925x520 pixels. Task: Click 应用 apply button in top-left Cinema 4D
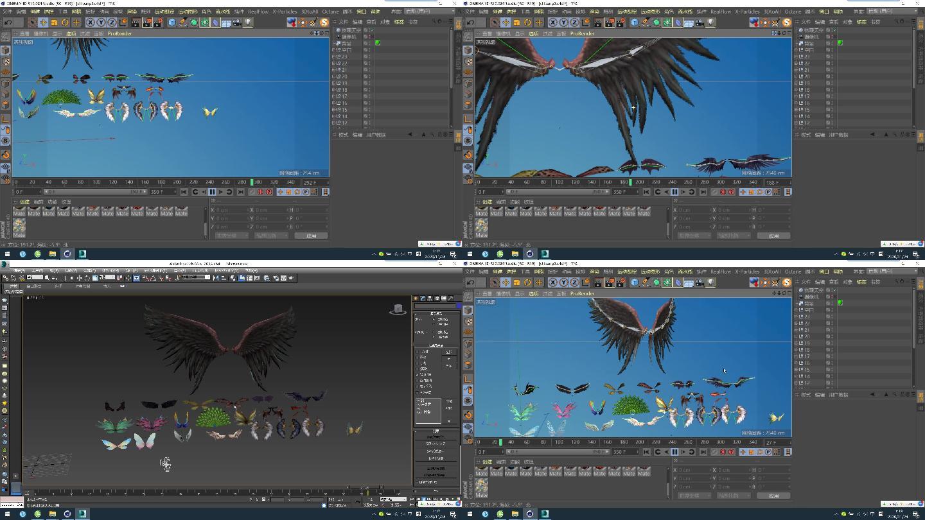(311, 236)
